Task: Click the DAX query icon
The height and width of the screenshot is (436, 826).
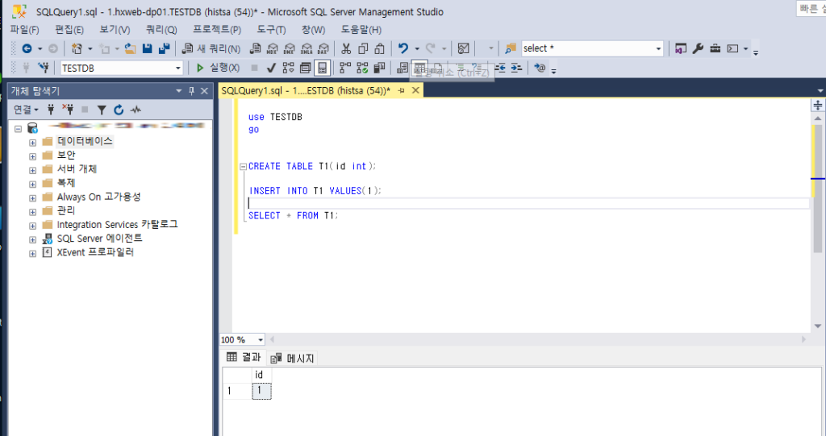Action: 323,48
